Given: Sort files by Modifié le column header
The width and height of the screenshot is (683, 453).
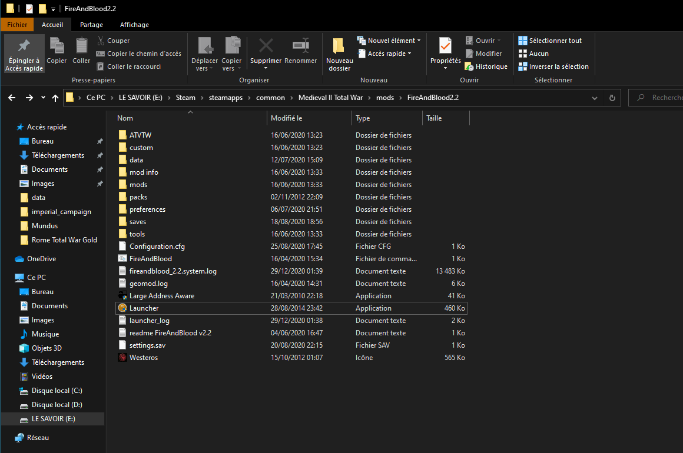Looking at the screenshot, I should point(287,118).
